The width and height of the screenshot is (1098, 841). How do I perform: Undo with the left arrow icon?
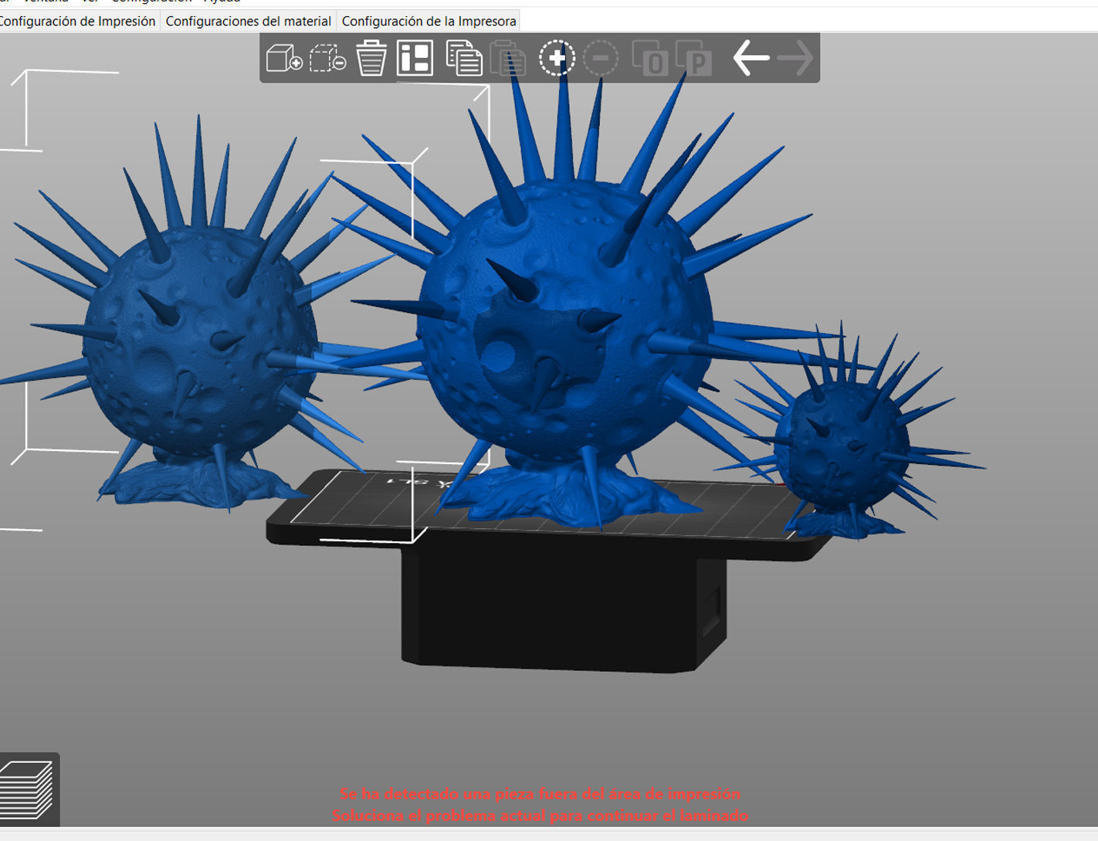(751, 58)
